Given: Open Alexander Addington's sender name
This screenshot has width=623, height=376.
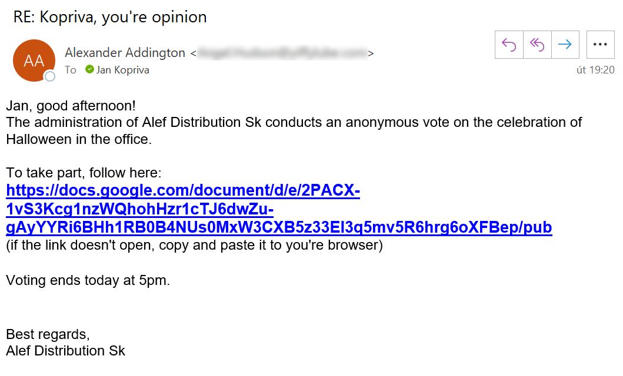Looking at the screenshot, I should 125,53.
